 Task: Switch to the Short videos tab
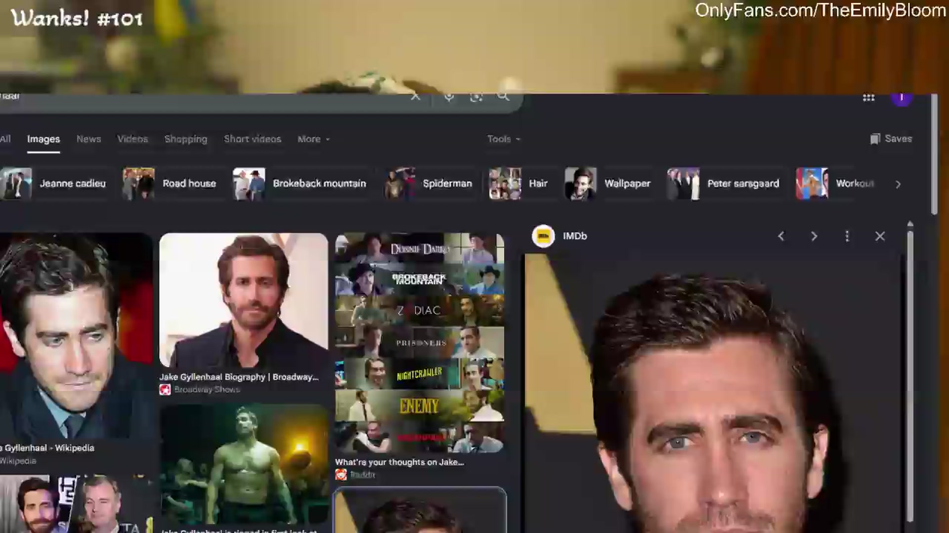pyautogui.click(x=253, y=139)
